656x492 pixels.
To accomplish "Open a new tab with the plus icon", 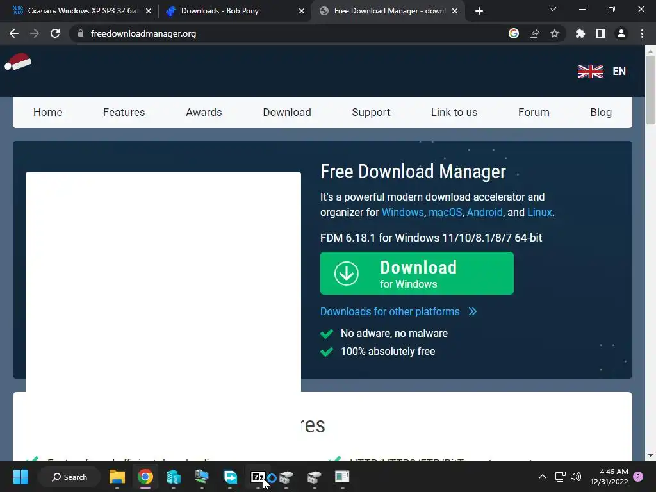I will click(x=479, y=11).
